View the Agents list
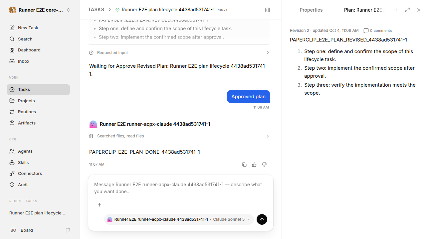 38,151
